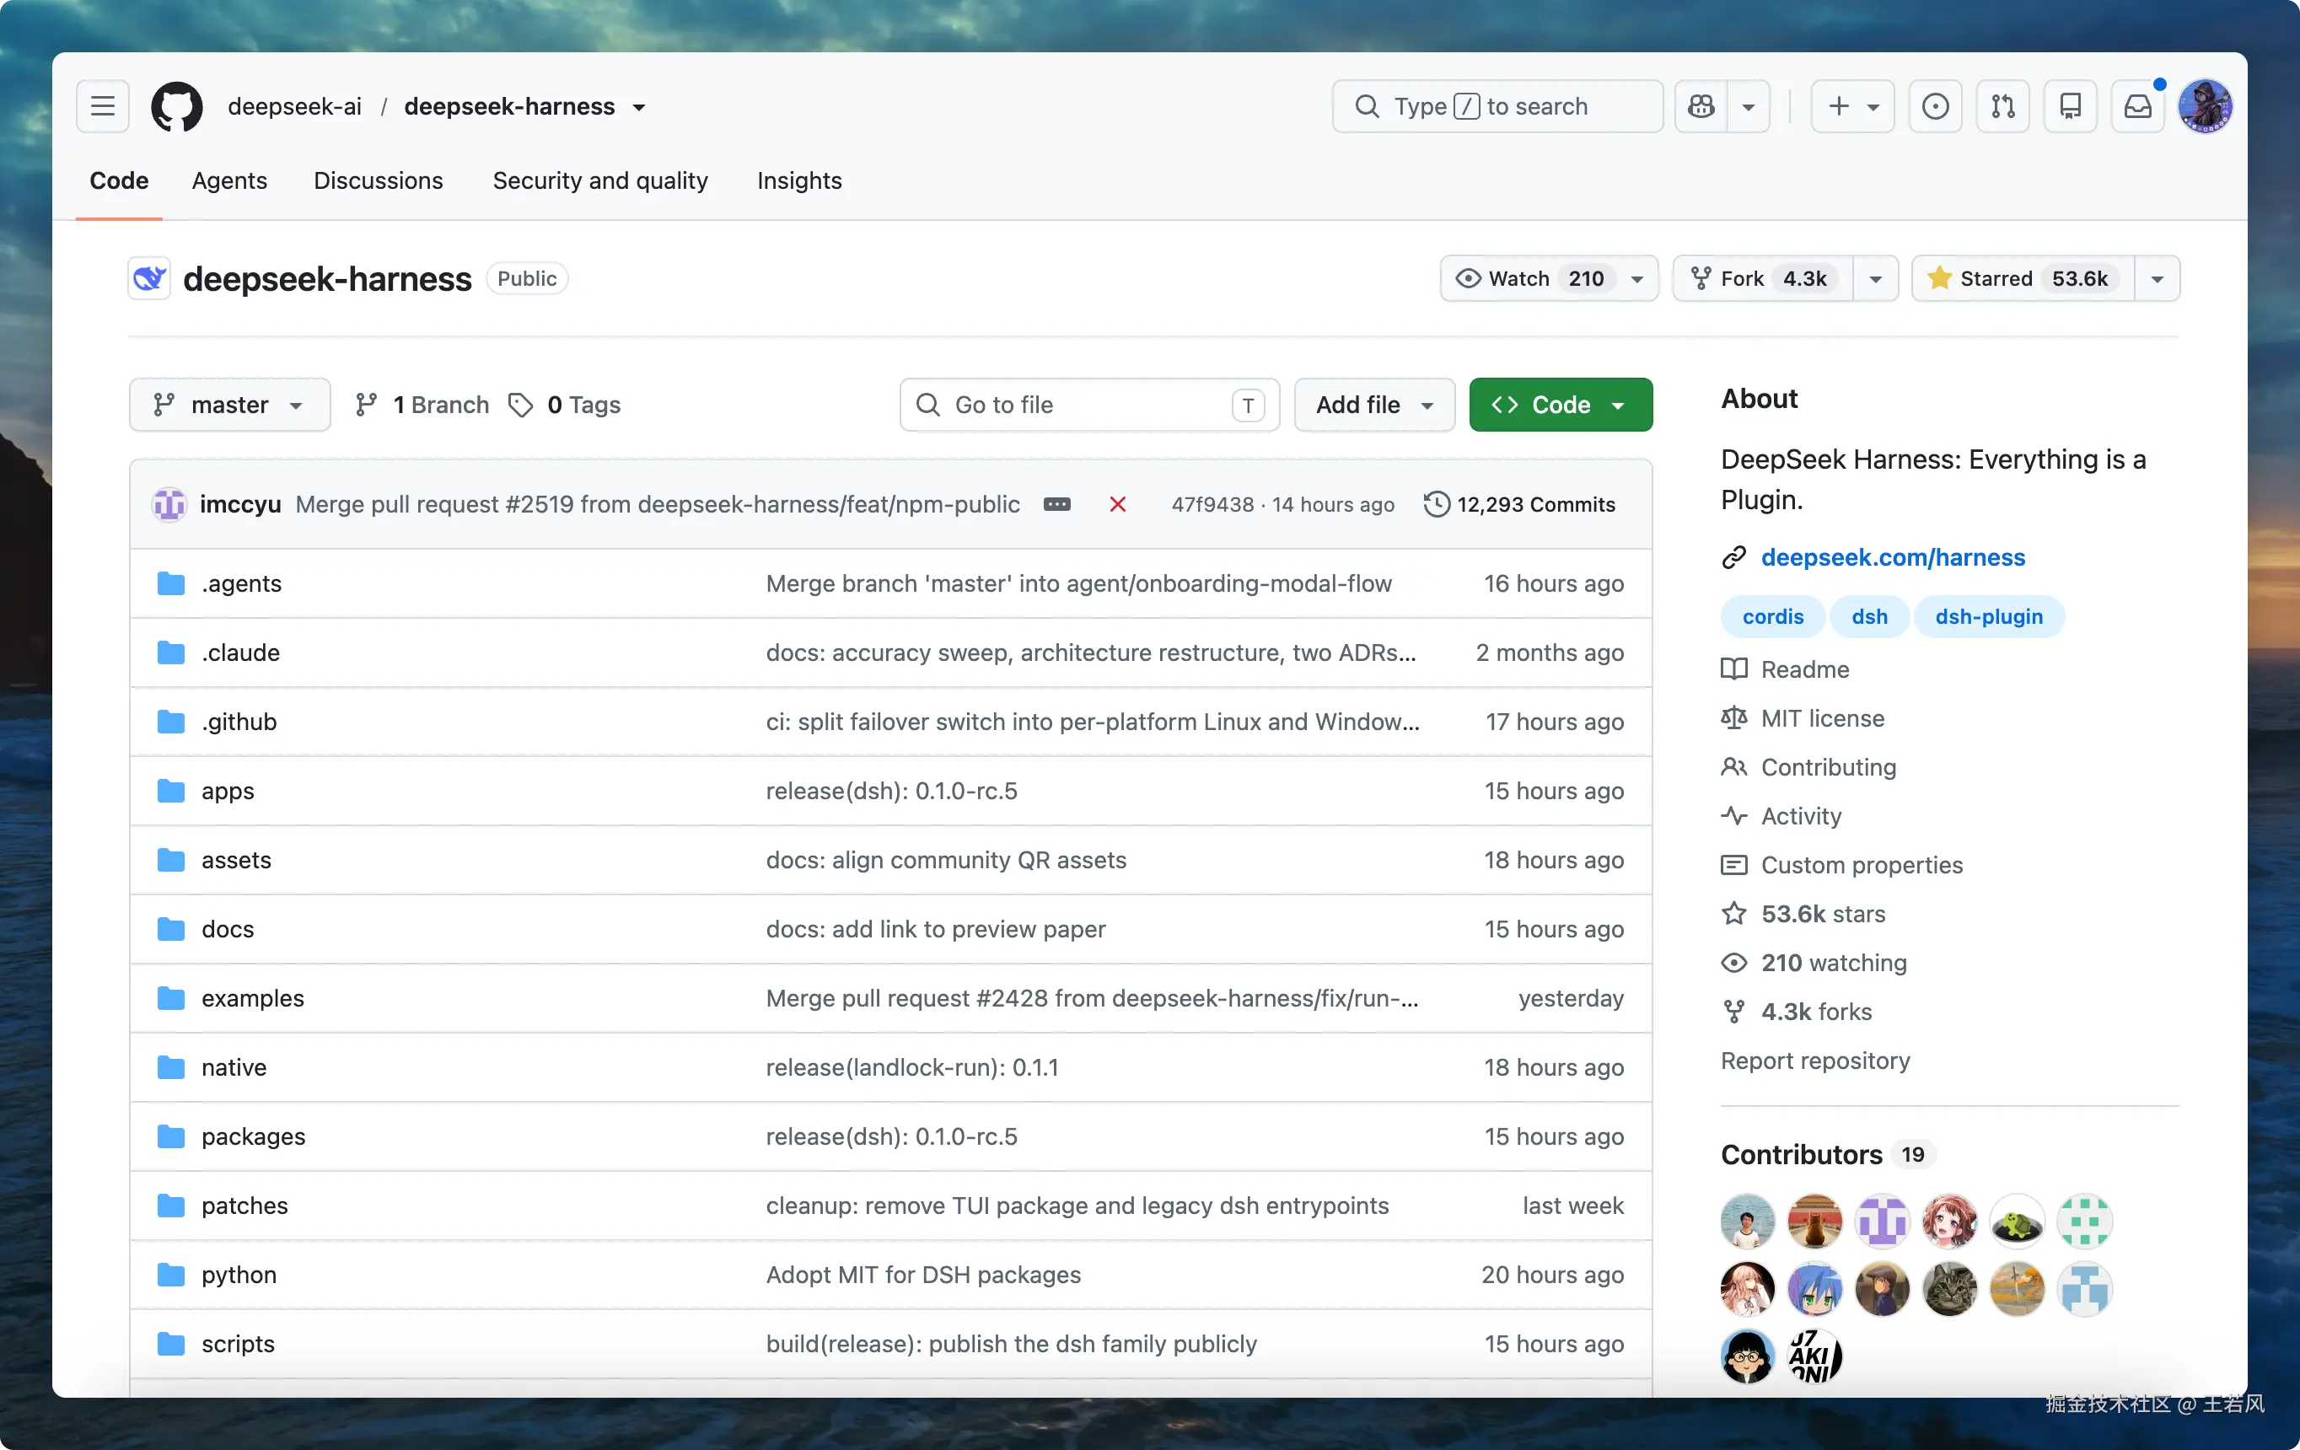
Task: Toggle the Starred button
Action: click(2023, 278)
